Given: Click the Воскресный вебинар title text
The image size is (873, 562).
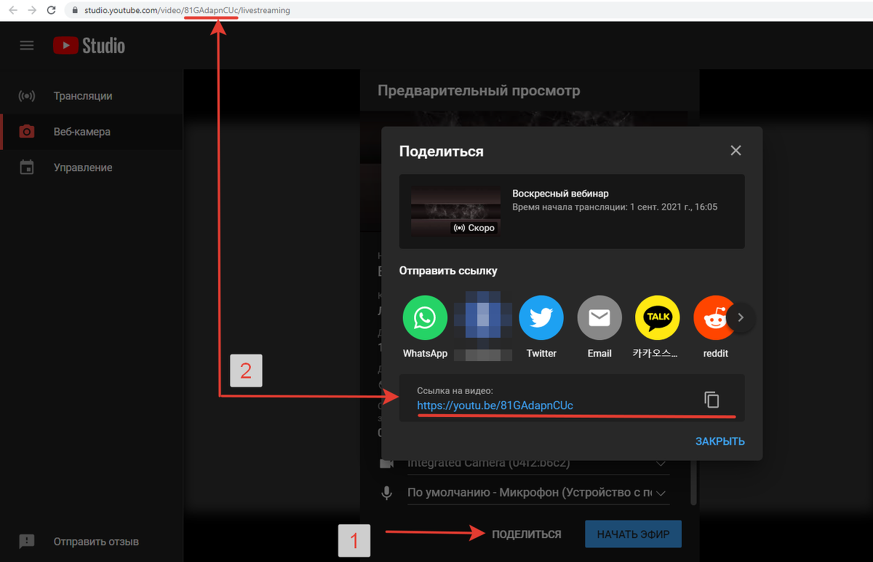Looking at the screenshot, I should click(x=560, y=194).
